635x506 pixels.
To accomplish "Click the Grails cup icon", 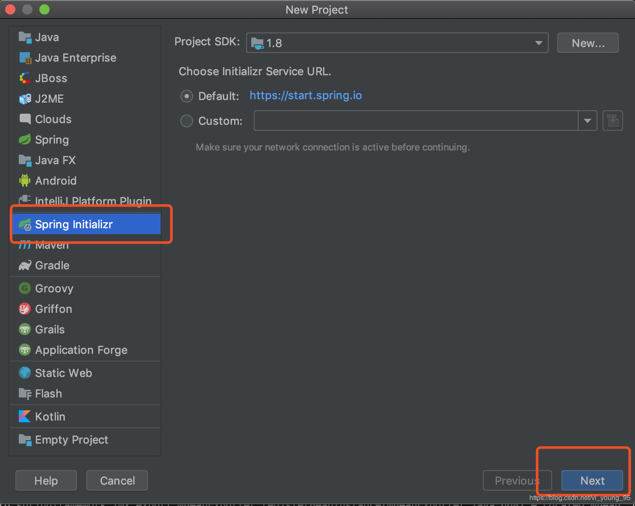I will tap(25, 329).
